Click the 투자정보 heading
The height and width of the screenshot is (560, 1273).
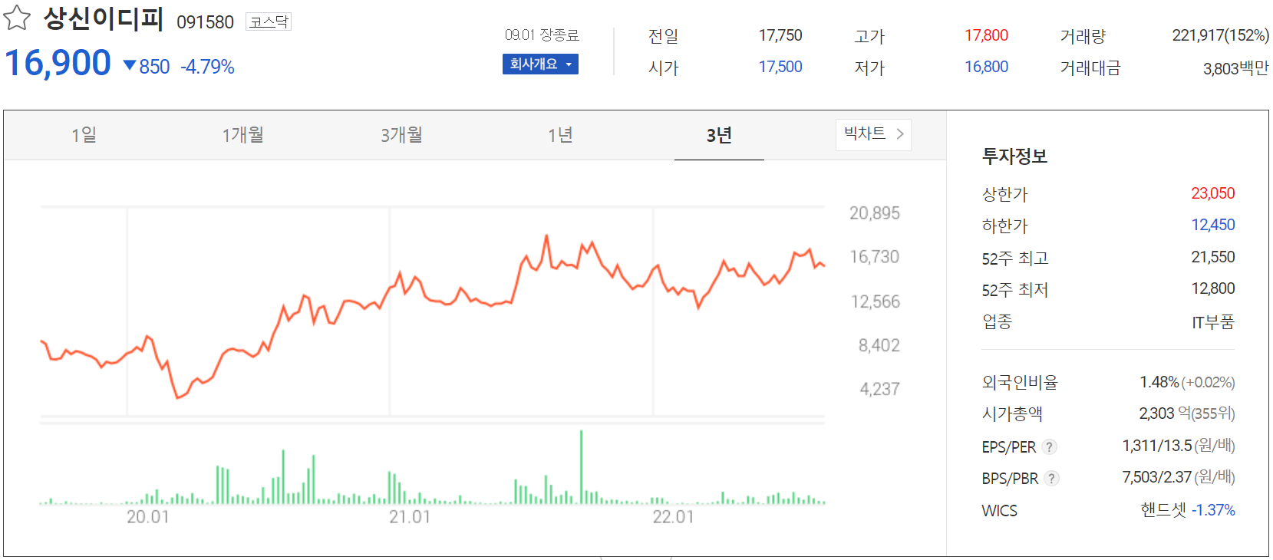(1014, 156)
